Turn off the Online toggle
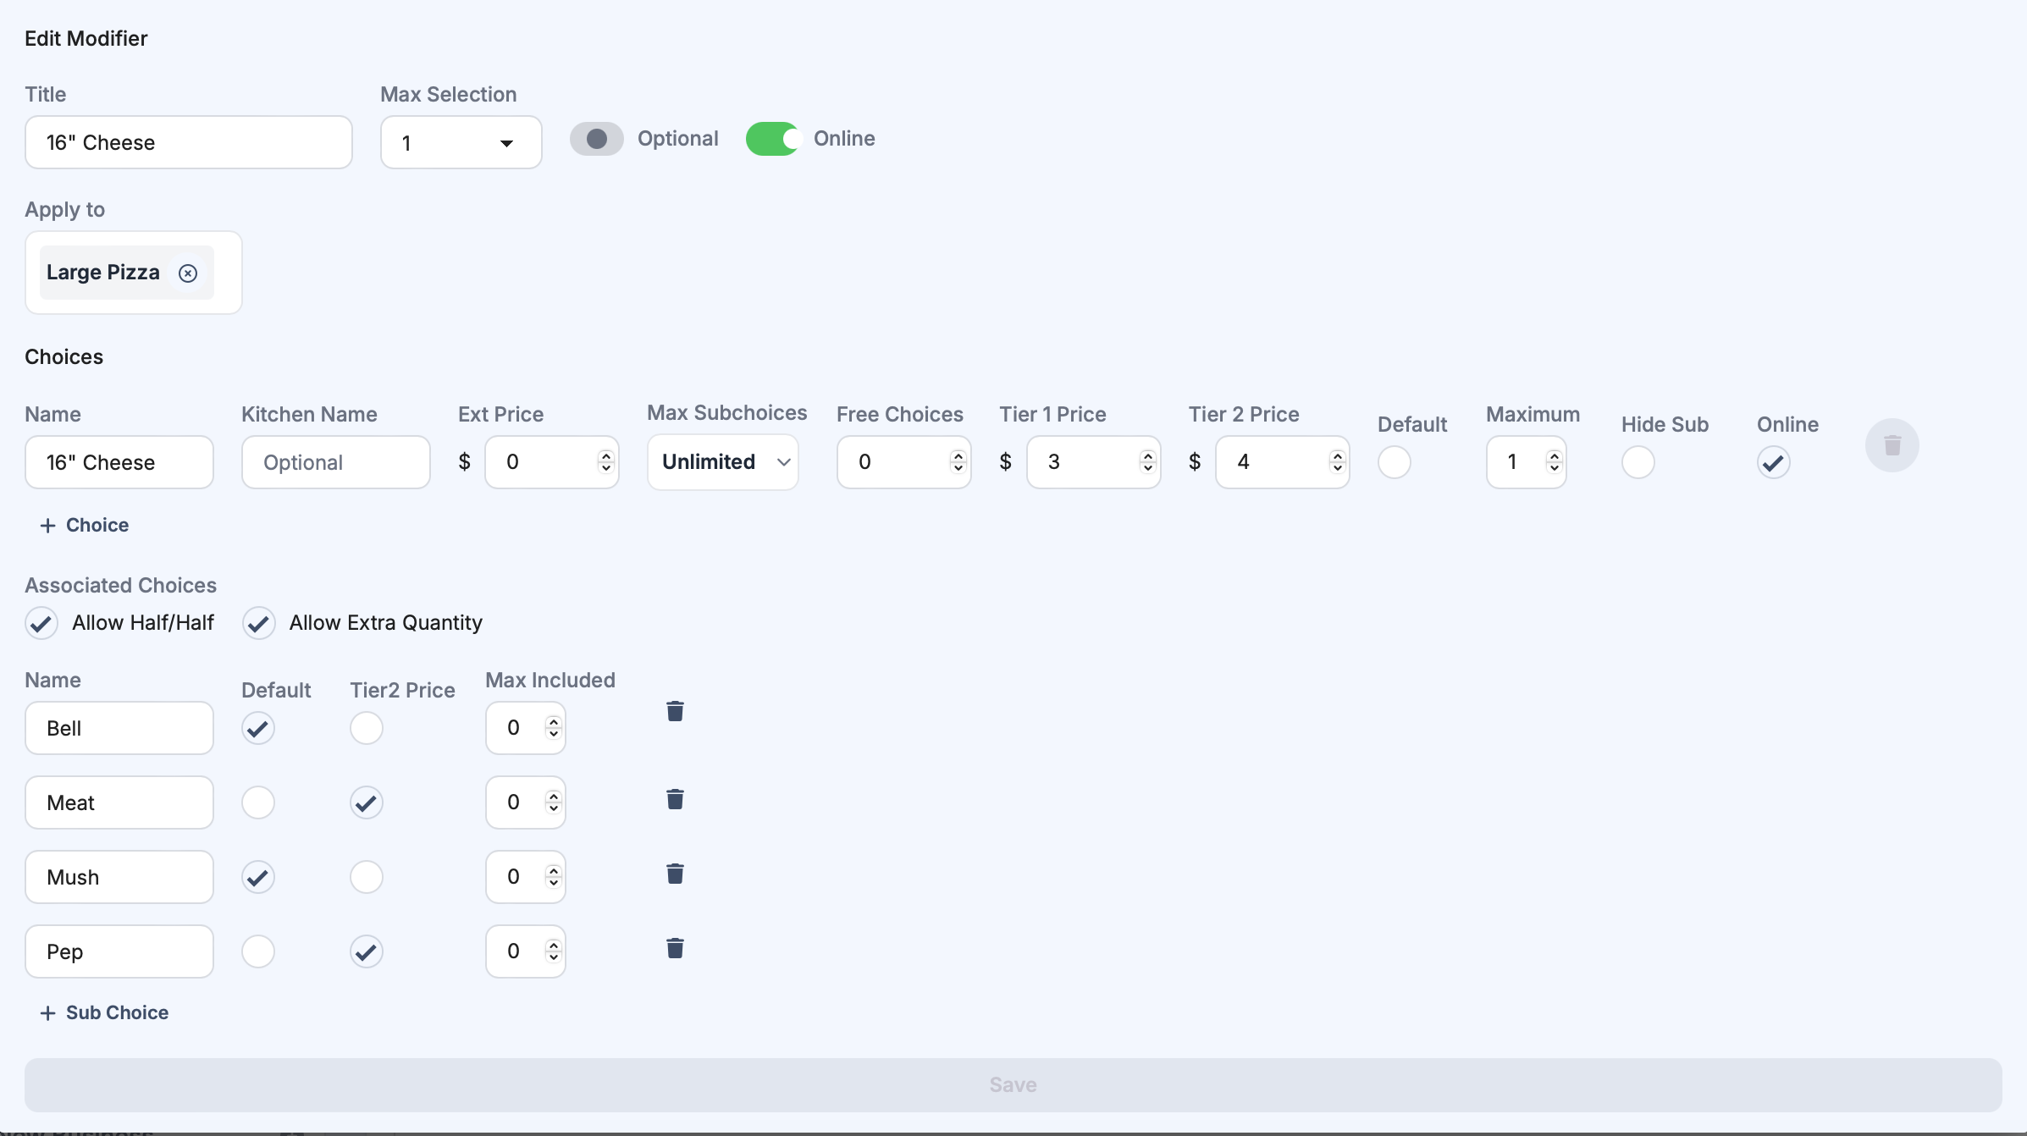Image resolution: width=2027 pixels, height=1136 pixels. pos(771,138)
